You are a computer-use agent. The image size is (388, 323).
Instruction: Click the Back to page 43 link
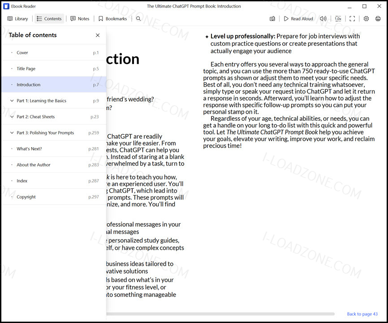coord(362,314)
